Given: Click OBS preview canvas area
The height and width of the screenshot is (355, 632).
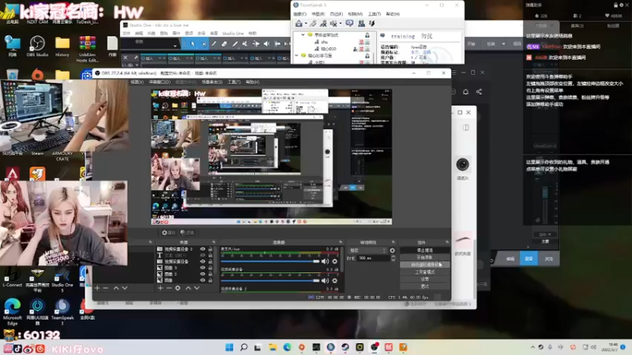Looking at the screenshot, I should click(271, 156).
